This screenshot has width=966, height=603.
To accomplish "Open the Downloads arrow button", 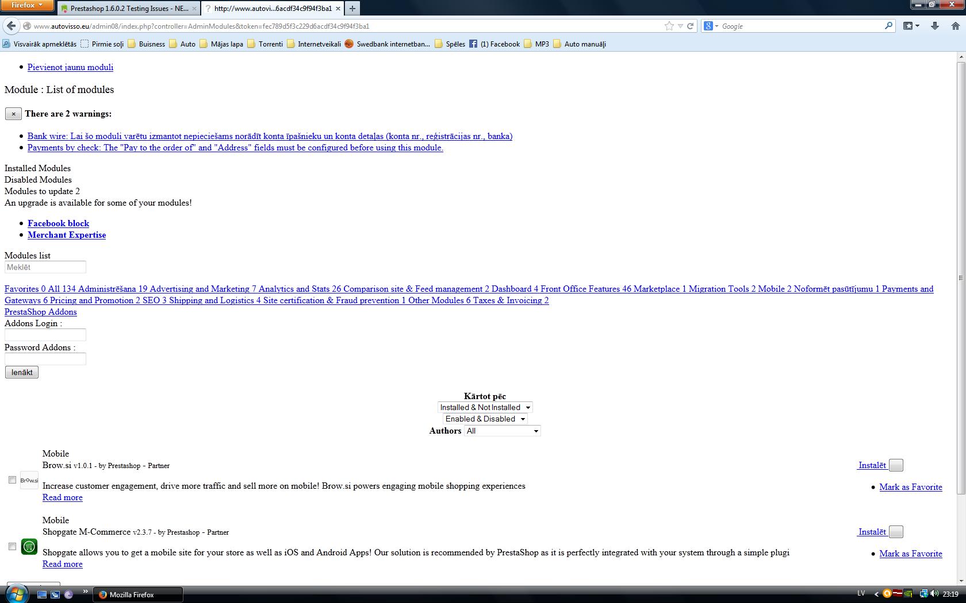I will pyautogui.click(x=935, y=26).
